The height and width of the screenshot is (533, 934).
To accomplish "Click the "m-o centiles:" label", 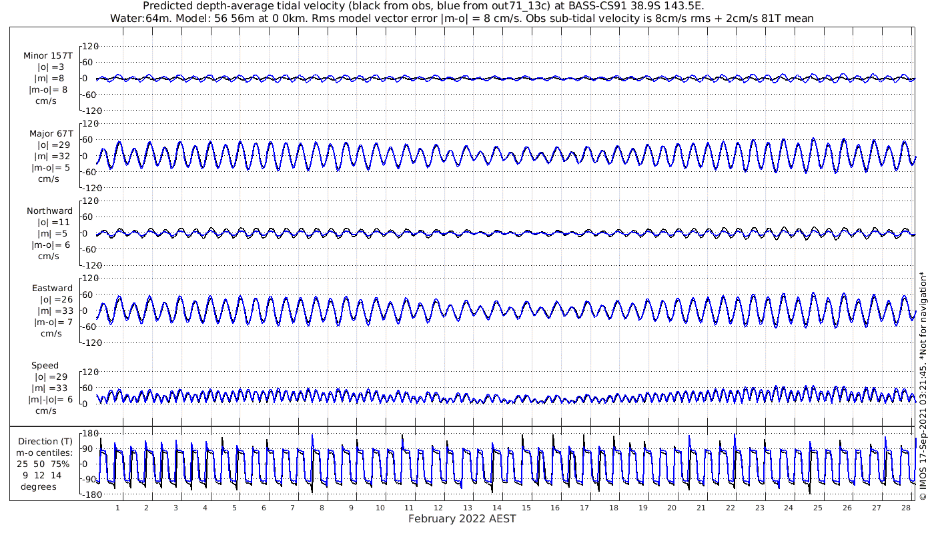I will point(45,452).
